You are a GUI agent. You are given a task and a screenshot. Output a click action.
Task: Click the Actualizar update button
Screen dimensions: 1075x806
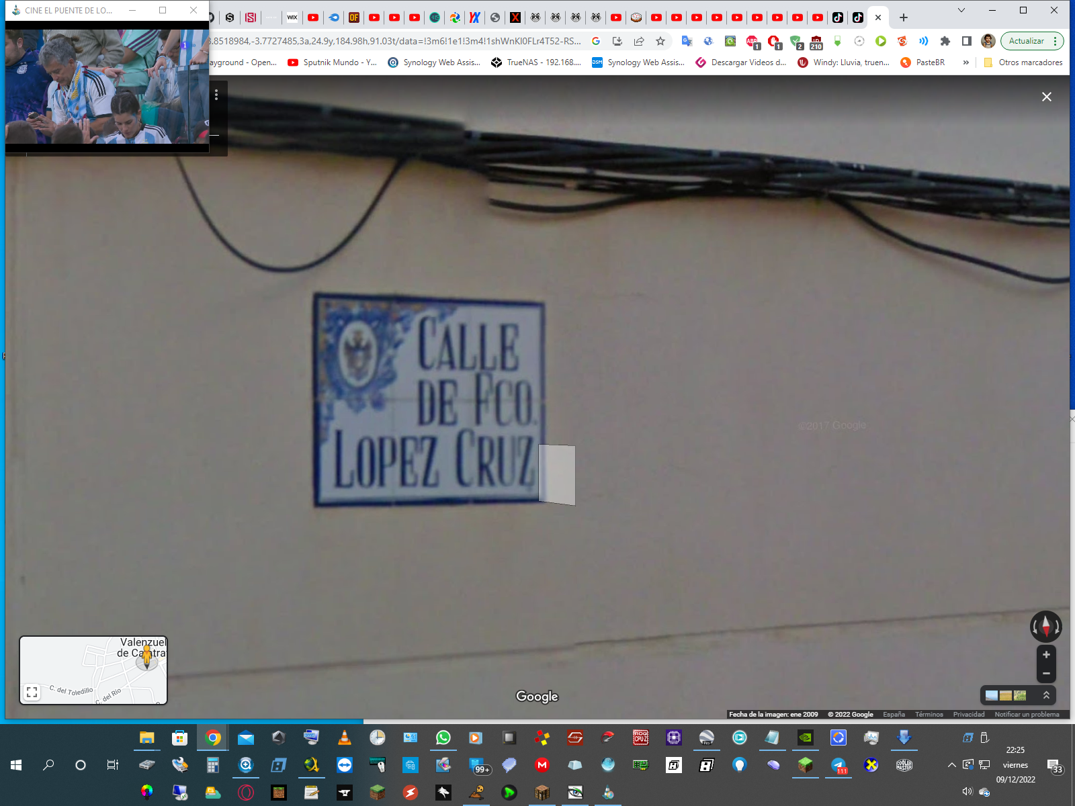(x=1026, y=41)
